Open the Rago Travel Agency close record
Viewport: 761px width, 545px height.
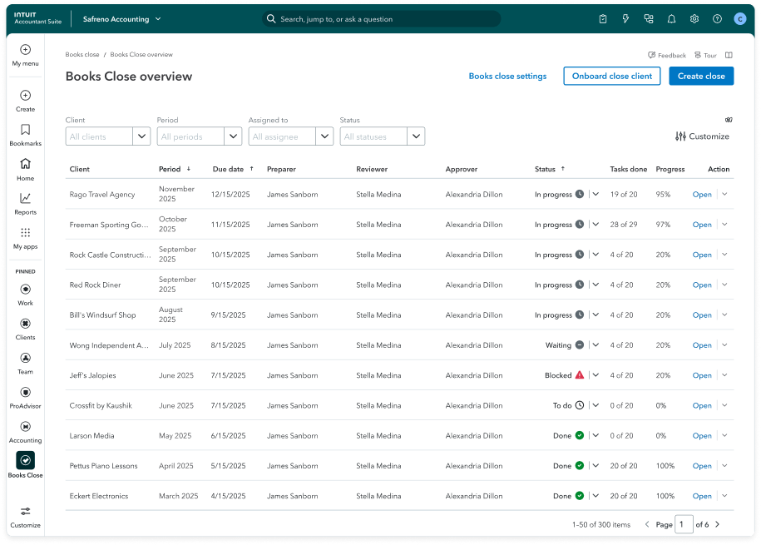pyautogui.click(x=701, y=194)
